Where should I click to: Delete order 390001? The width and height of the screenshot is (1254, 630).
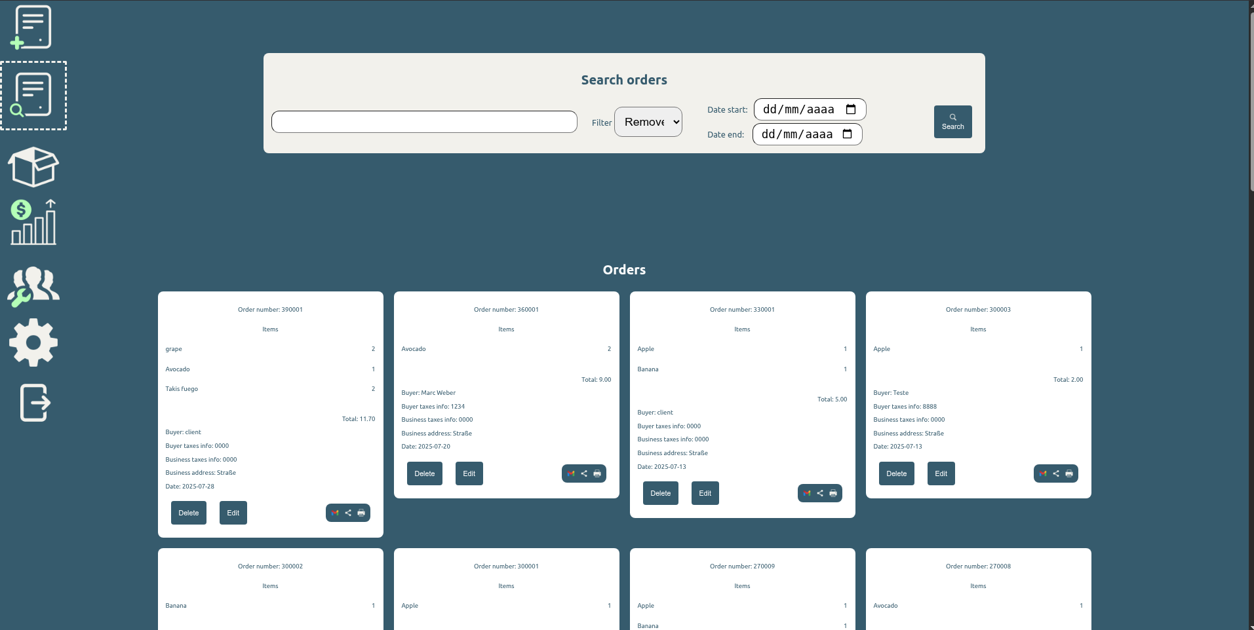(188, 513)
